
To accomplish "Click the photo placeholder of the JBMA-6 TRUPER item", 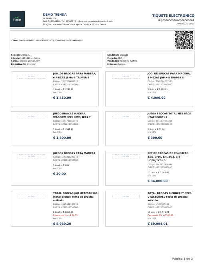I will pos(31,77).
